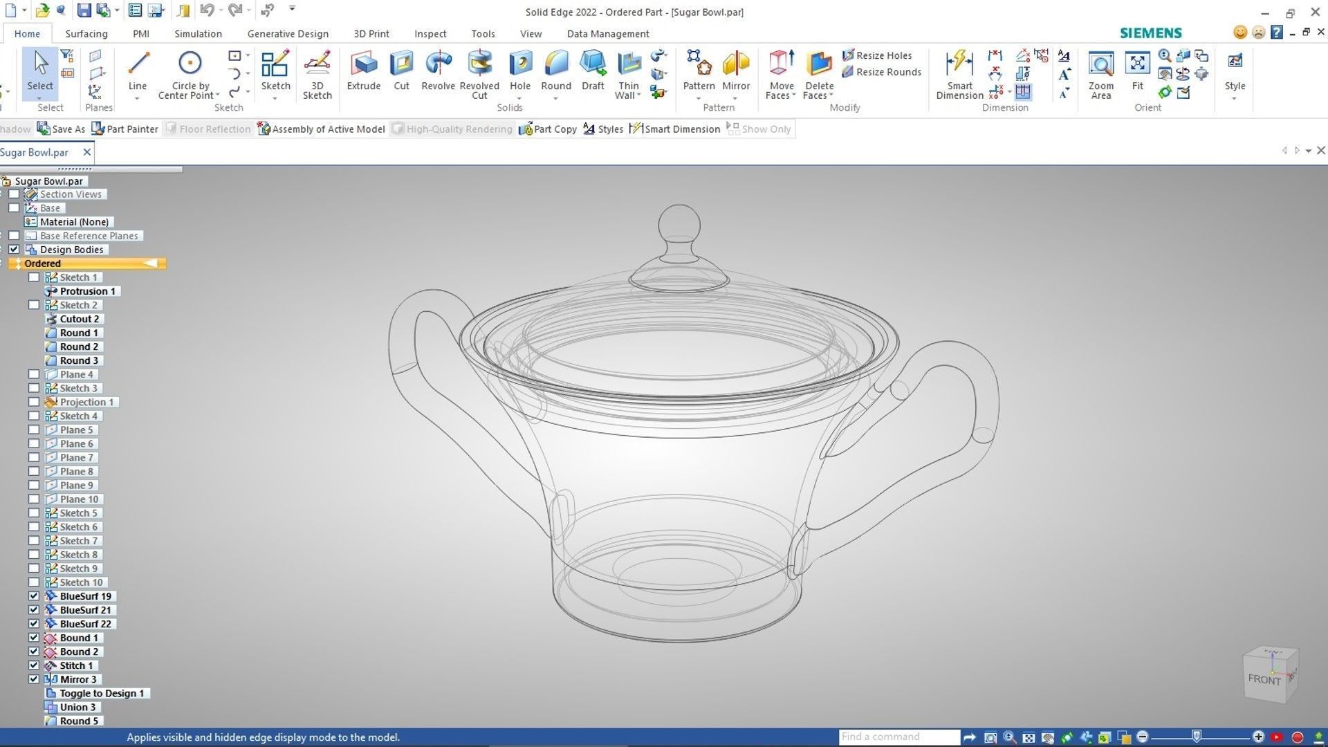1328x747 pixels.
Task: Click the Part Painter button
Action: coord(125,129)
